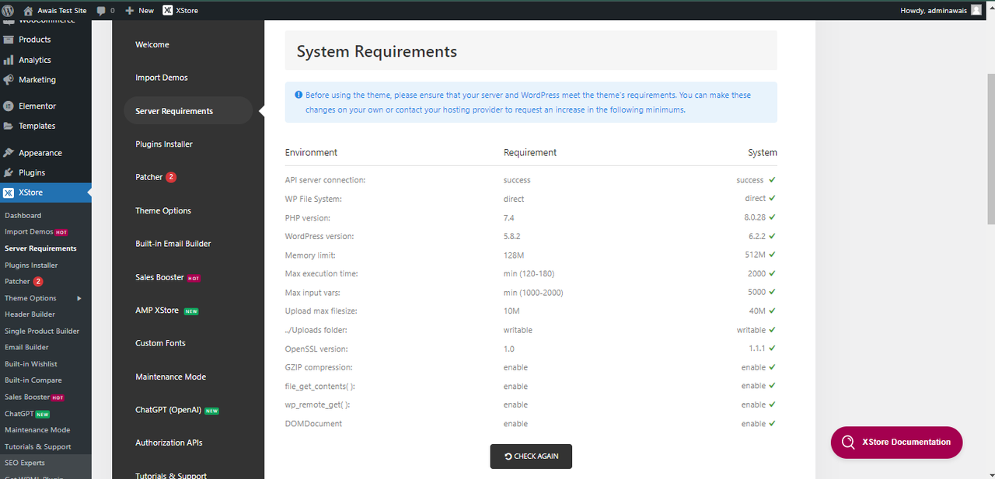Viewport: 995px width, 479px height.
Task: Open Built-in Compare in sidebar
Action: (x=33, y=380)
